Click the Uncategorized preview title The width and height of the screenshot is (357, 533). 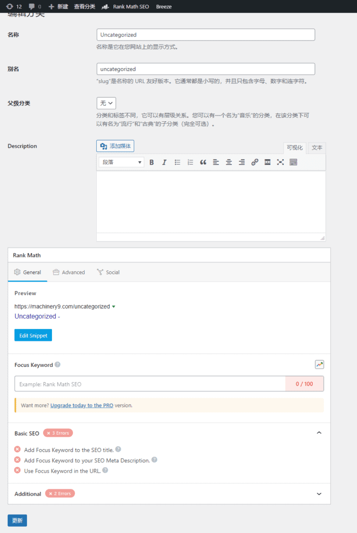pos(37,316)
